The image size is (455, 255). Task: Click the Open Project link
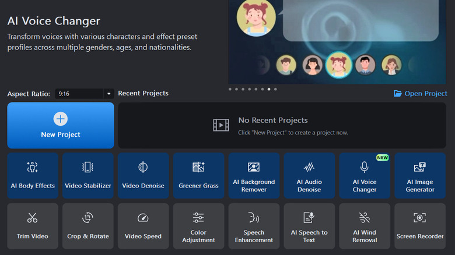click(421, 93)
